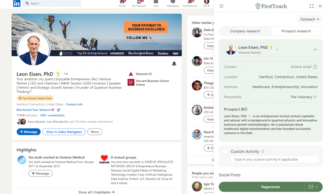Show all 3 highlights
Viewport: 325px width, 194px height.
tap(96, 192)
